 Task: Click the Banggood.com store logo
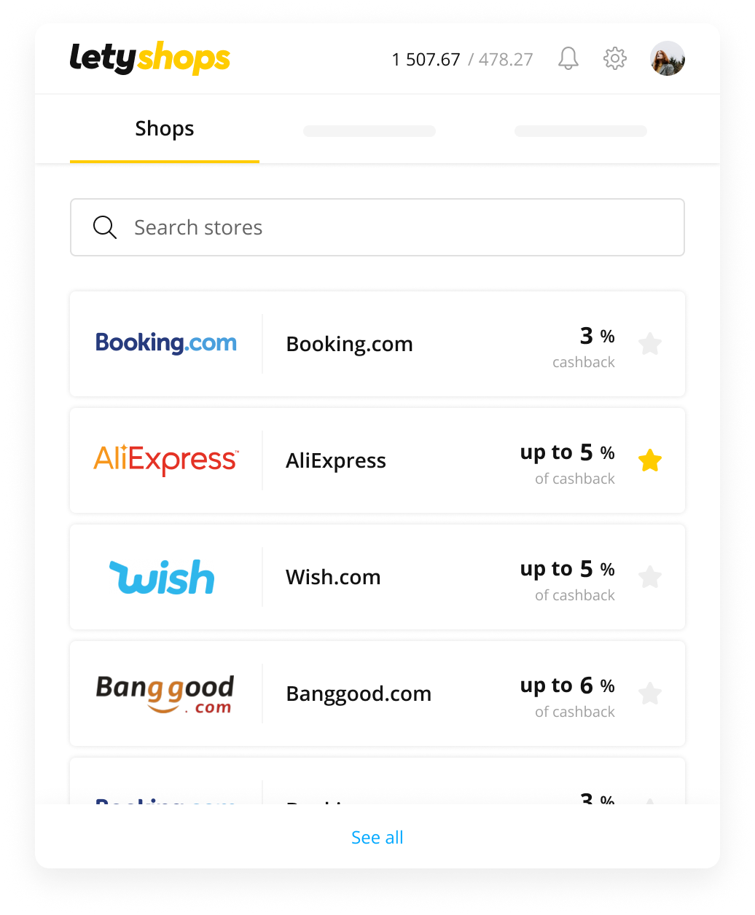165,693
